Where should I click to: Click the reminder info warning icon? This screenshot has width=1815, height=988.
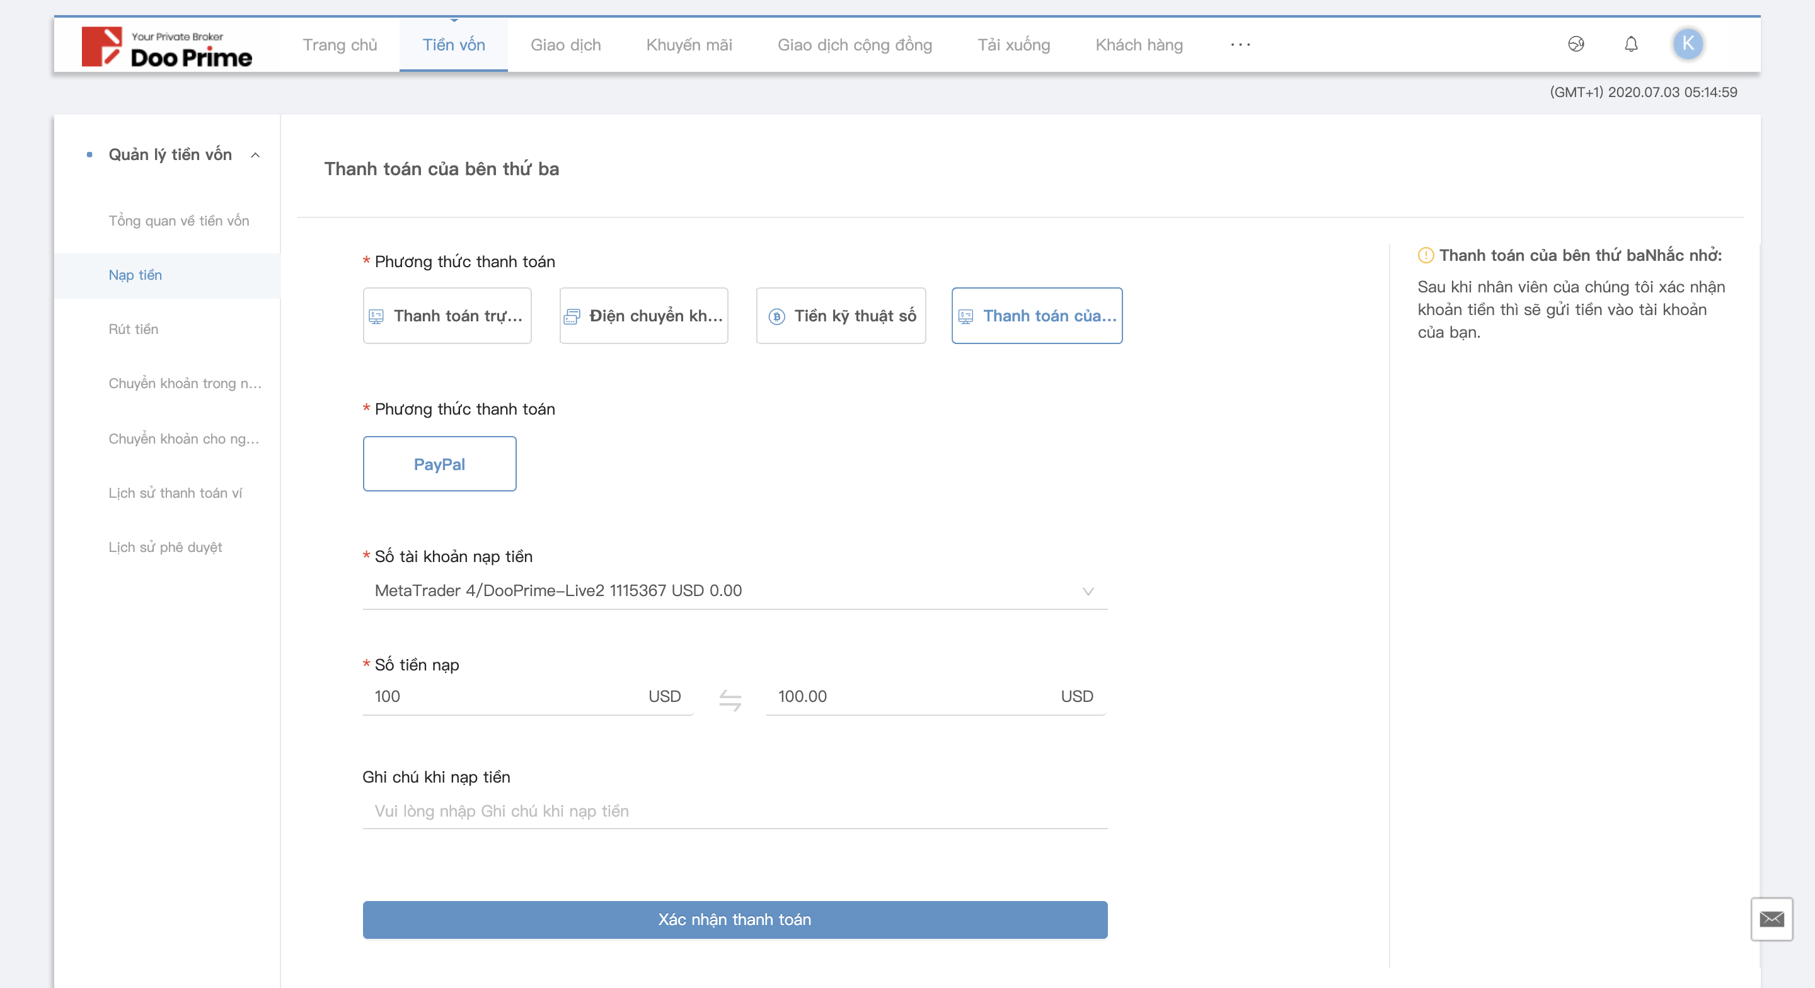1426,255
